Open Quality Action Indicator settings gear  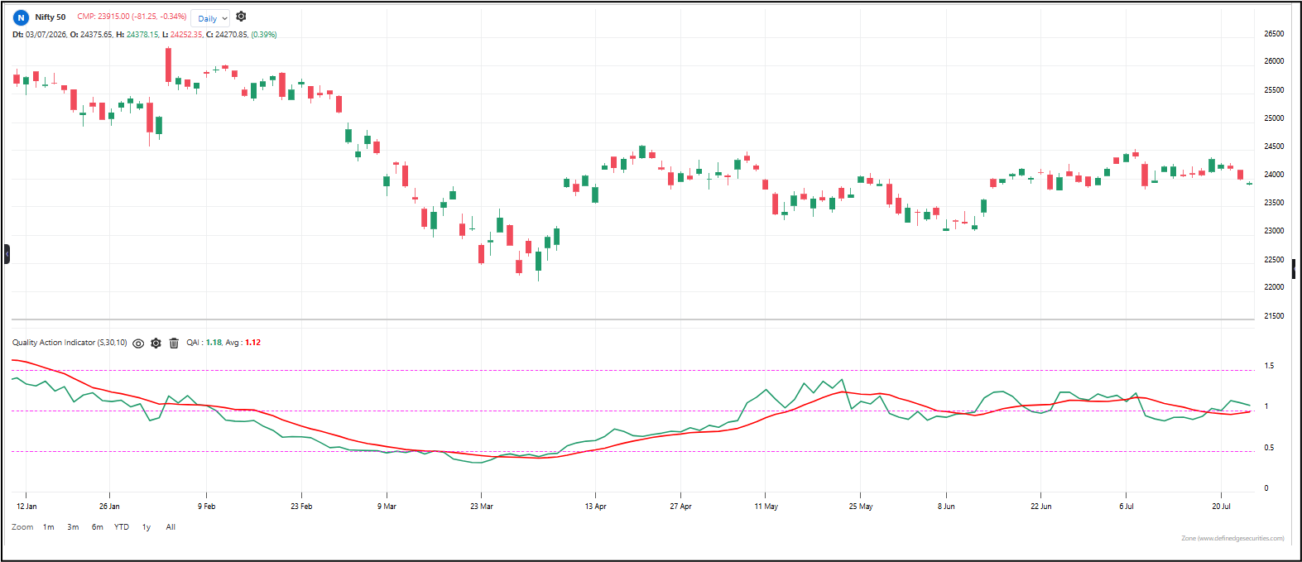tap(156, 343)
